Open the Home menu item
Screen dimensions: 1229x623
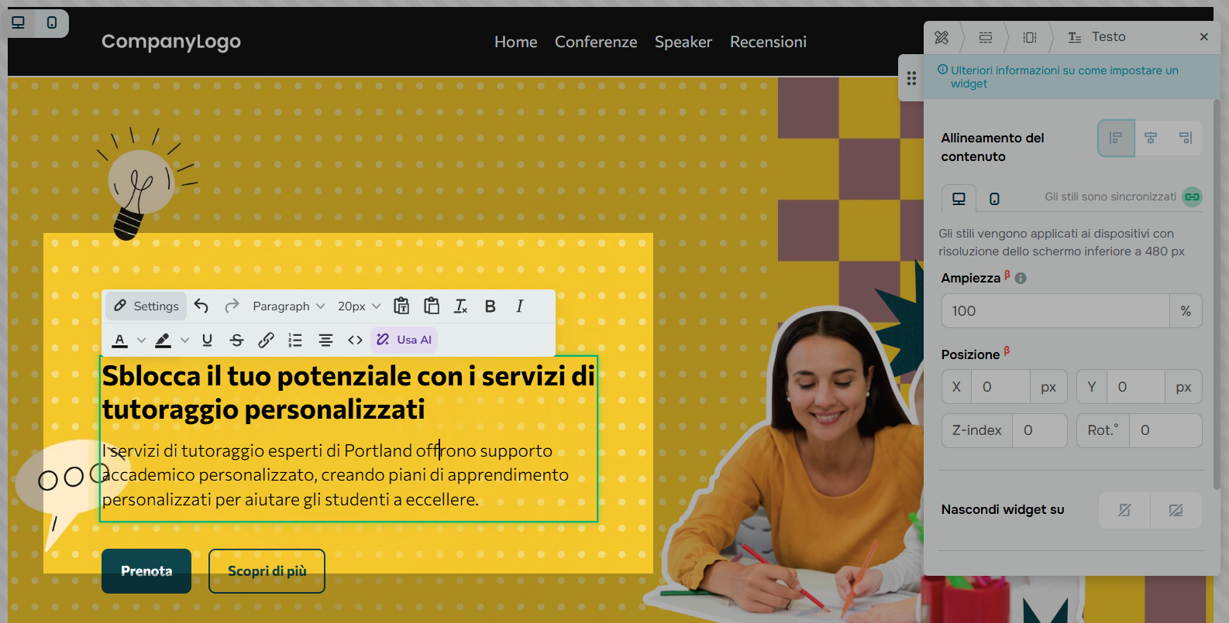pyautogui.click(x=516, y=42)
